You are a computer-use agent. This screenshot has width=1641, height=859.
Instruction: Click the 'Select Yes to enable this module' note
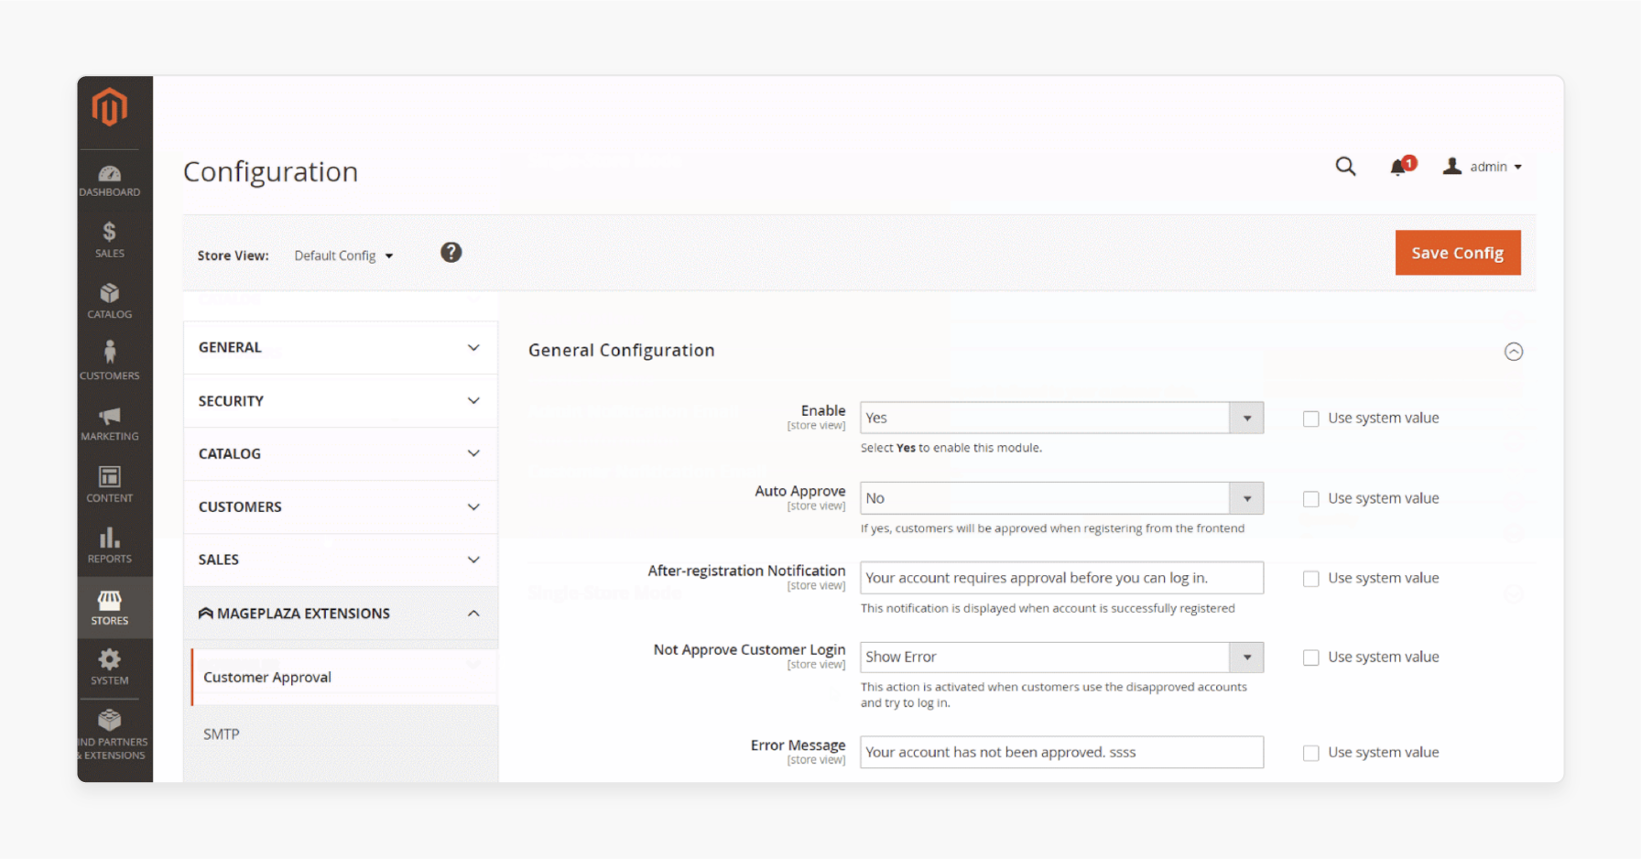point(951,448)
